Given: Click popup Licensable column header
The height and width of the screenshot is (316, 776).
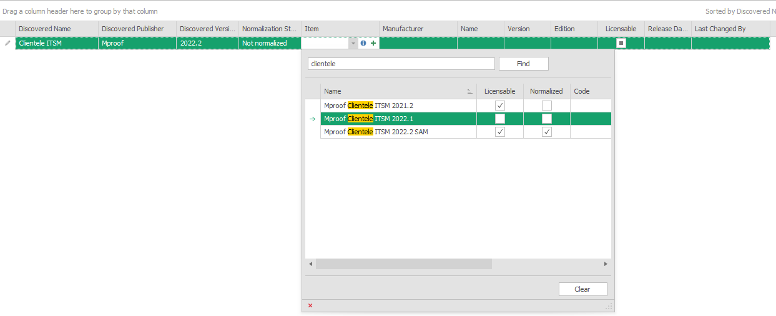Looking at the screenshot, I should [500, 91].
